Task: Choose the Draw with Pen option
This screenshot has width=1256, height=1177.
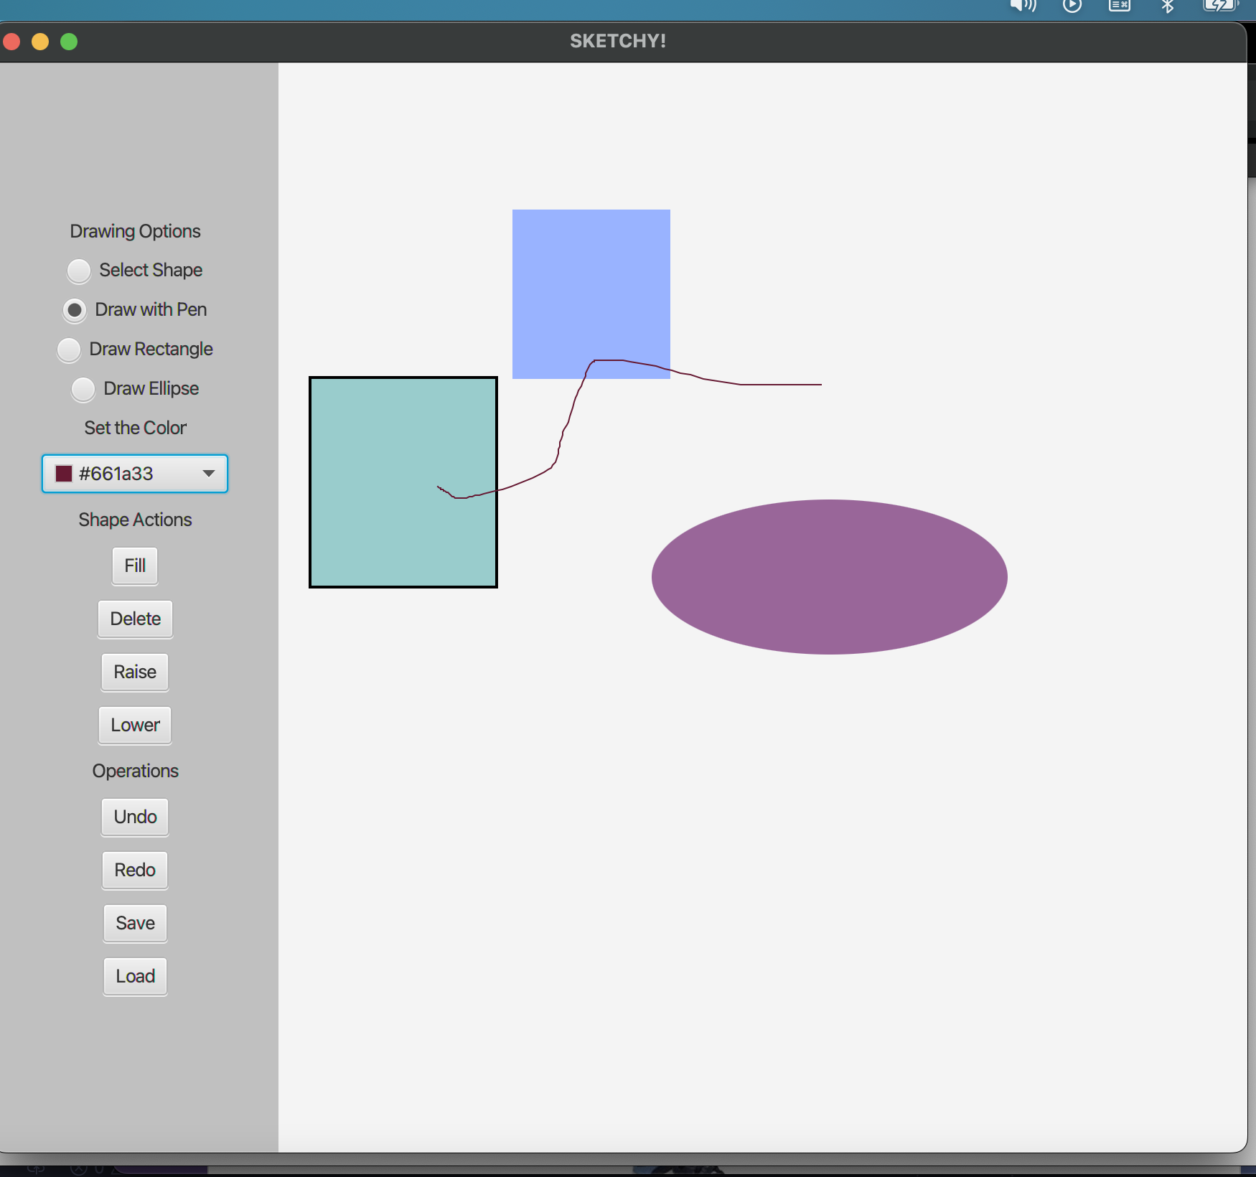Action: [75, 310]
